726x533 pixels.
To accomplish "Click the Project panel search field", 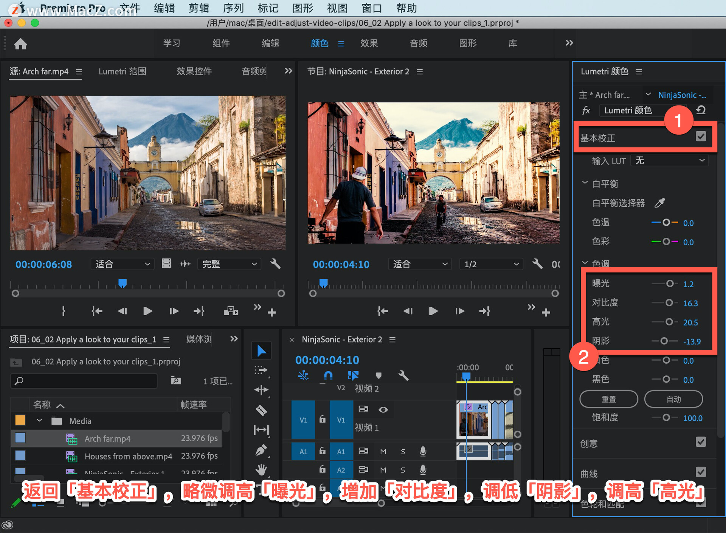I will [x=84, y=381].
